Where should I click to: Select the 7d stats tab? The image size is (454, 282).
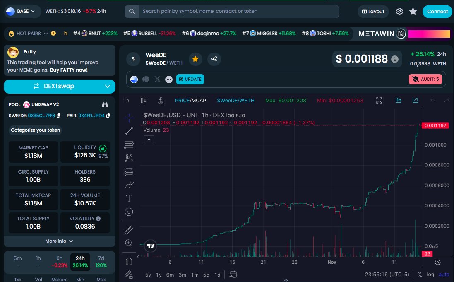pos(101,261)
